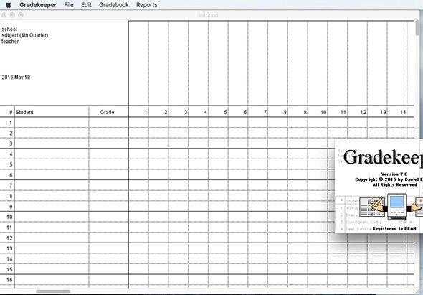Click the untitled window title
This screenshot has width=423, height=295.
[x=209, y=15]
